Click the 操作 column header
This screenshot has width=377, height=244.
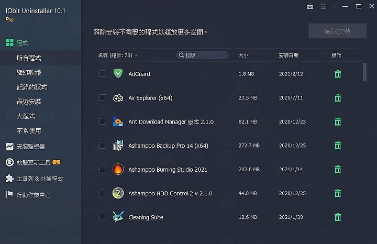coord(336,56)
